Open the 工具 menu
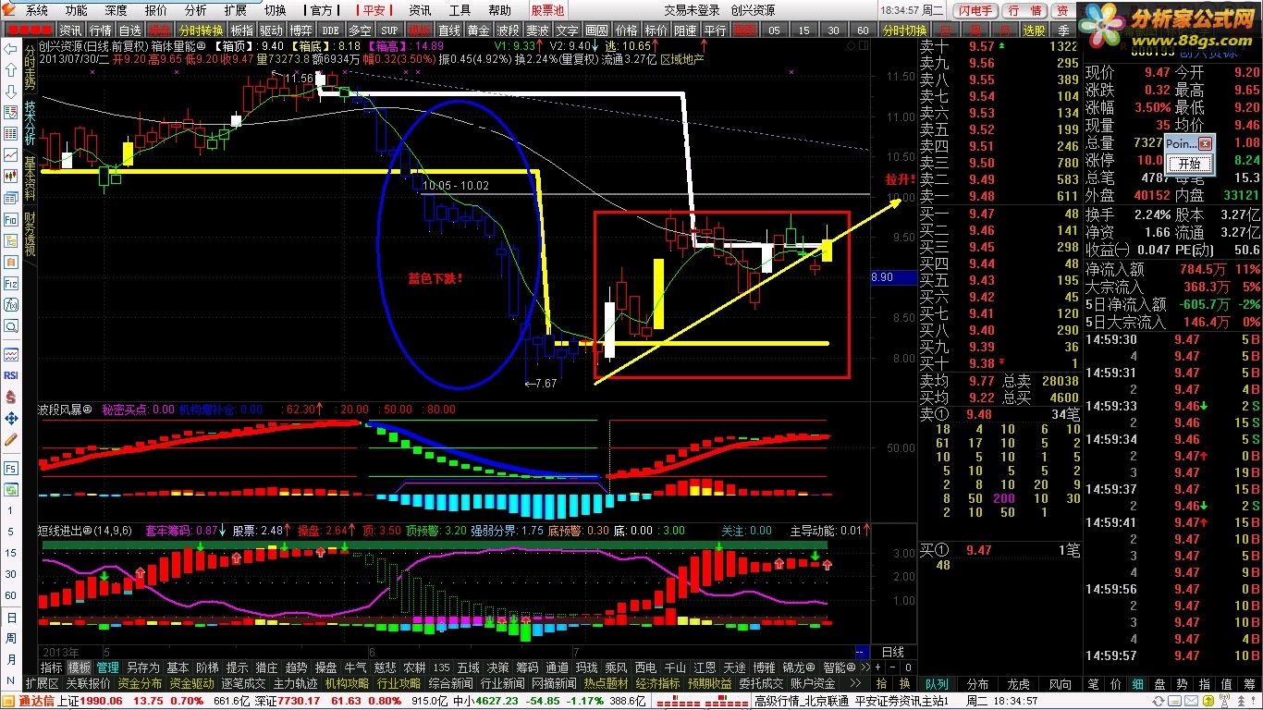Viewport: 1263px width, 710px height. tap(460, 10)
